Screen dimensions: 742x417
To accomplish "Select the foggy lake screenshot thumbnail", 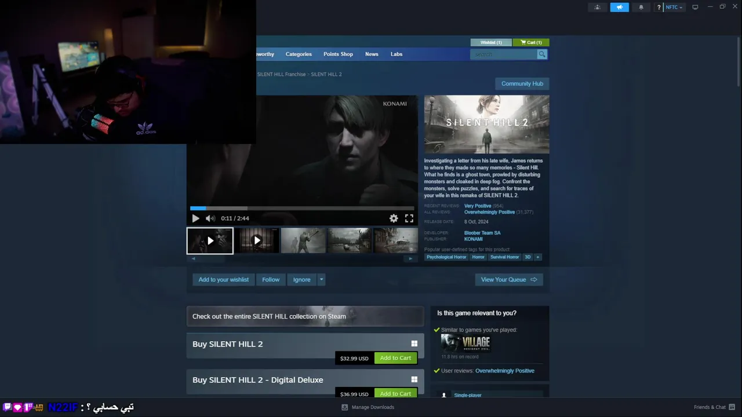I will [350, 240].
